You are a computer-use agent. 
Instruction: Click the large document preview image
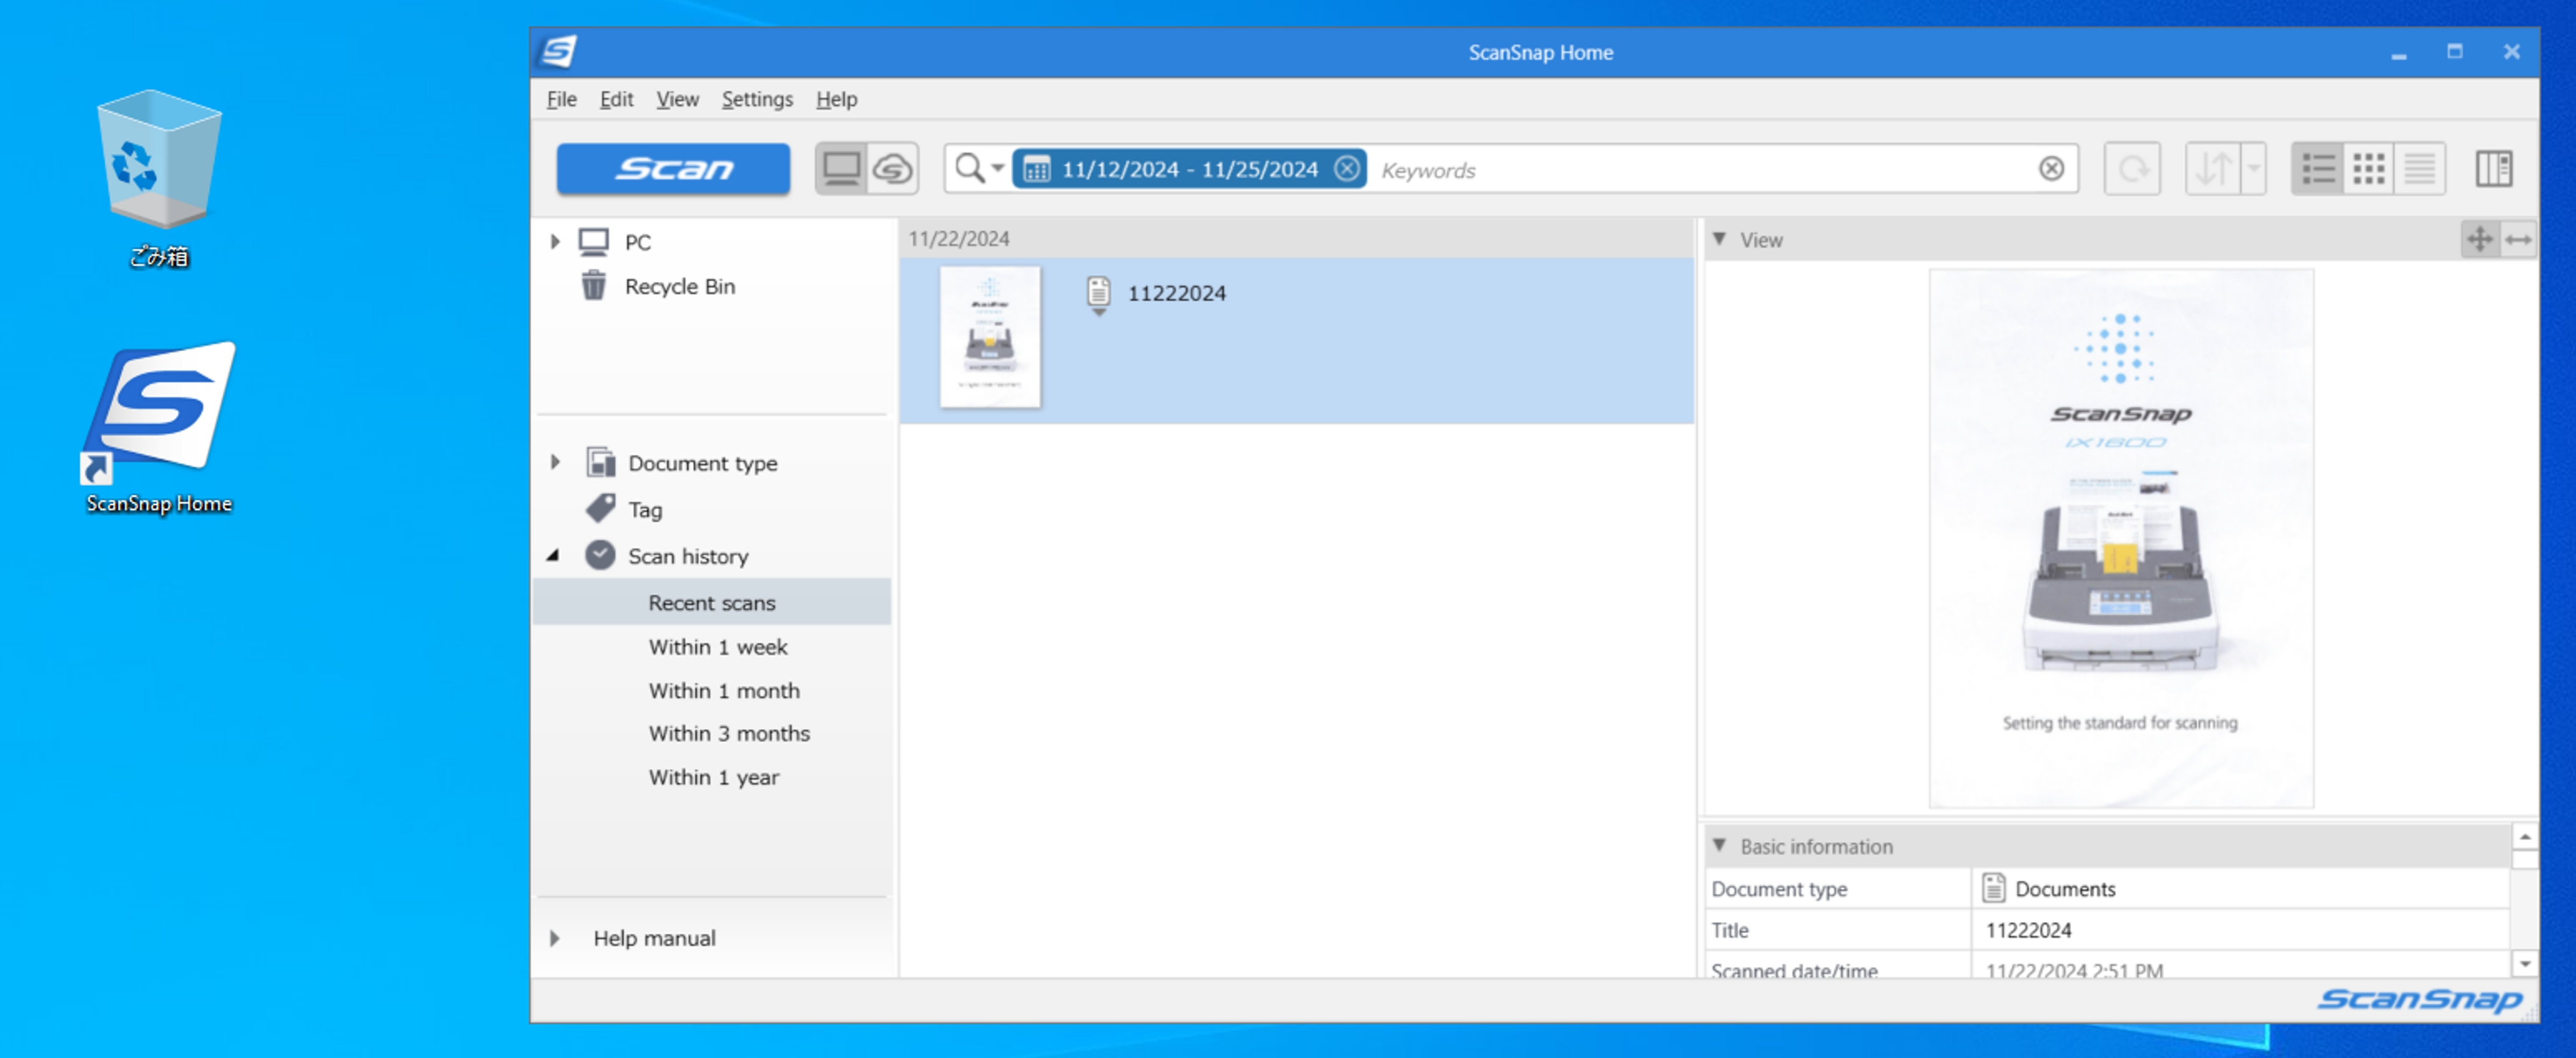click(x=2120, y=538)
